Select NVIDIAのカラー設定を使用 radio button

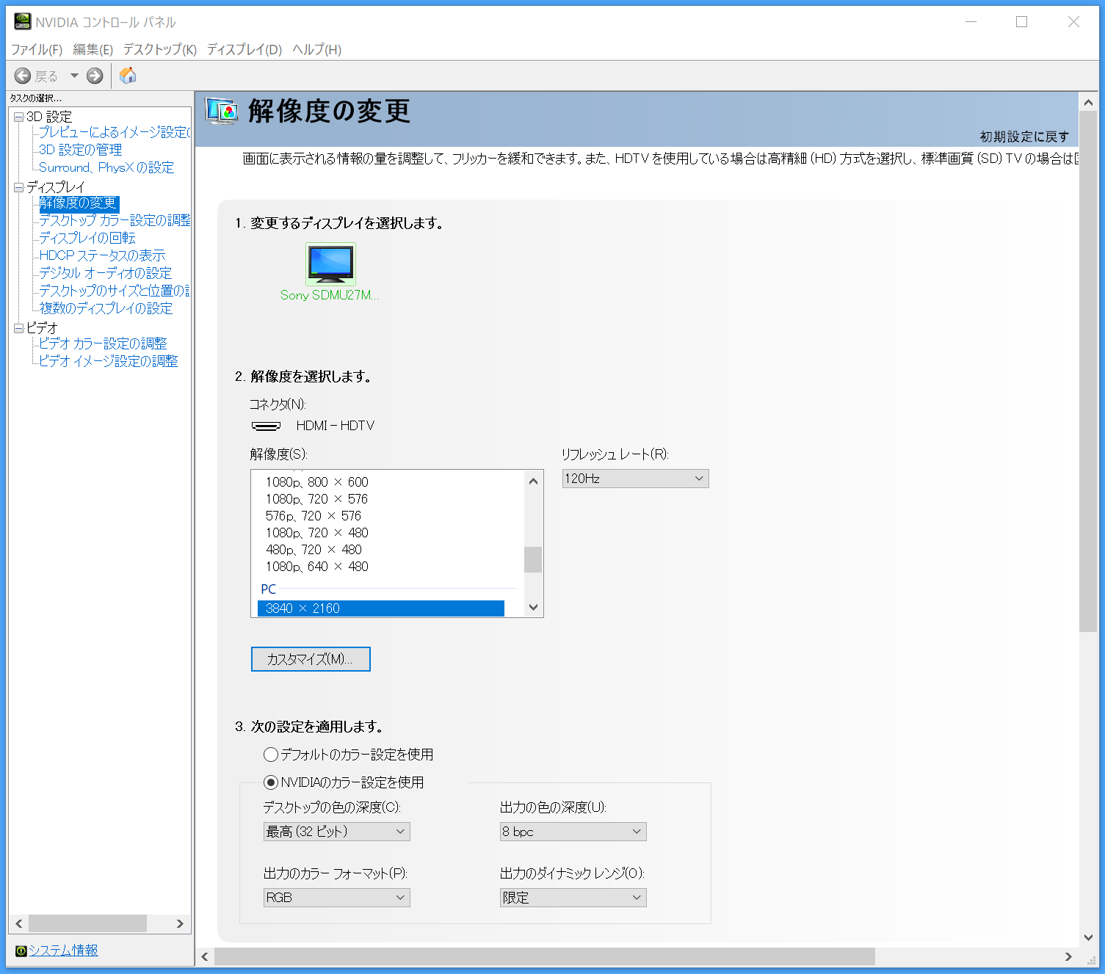[x=271, y=782]
